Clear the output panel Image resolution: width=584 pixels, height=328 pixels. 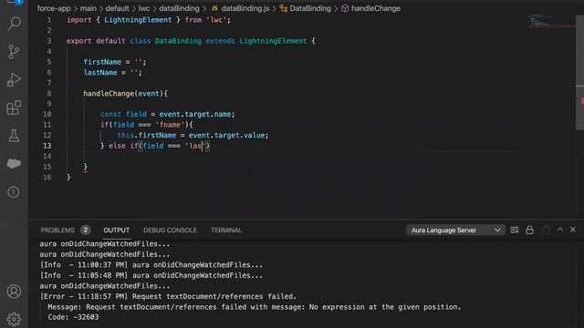(x=515, y=231)
